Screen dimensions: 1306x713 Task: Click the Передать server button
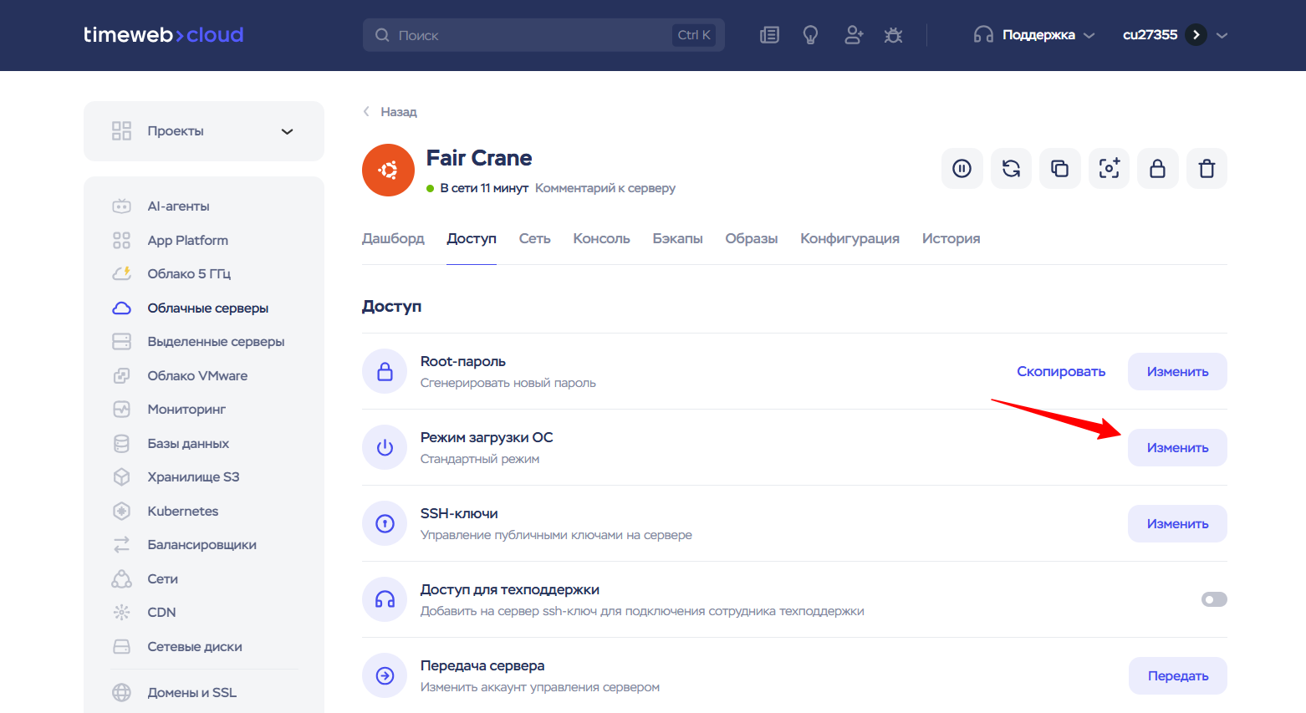1177,676
